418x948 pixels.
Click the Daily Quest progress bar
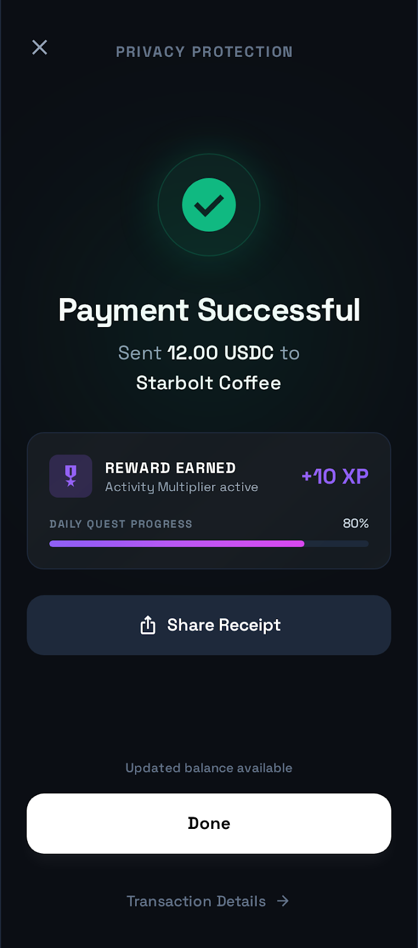click(x=209, y=543)
